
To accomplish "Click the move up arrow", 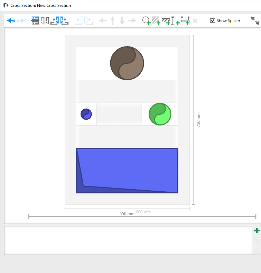I will click(x=113, y=21).
